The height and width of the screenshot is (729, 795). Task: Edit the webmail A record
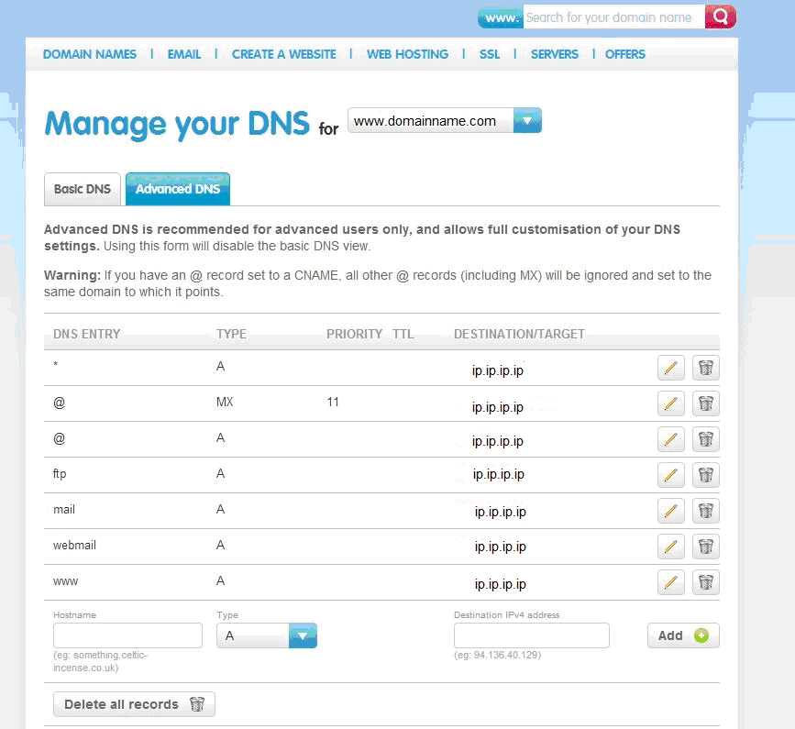671,547
